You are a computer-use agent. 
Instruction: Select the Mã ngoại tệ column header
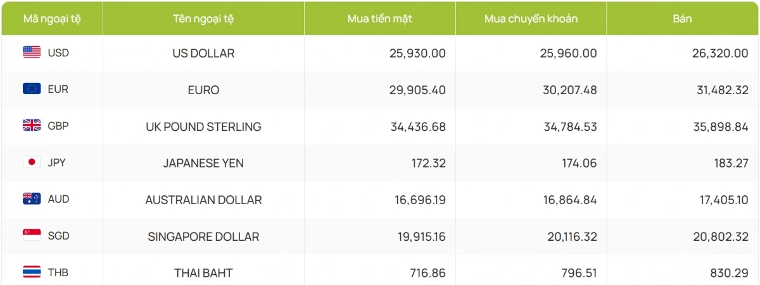point(52,18)
